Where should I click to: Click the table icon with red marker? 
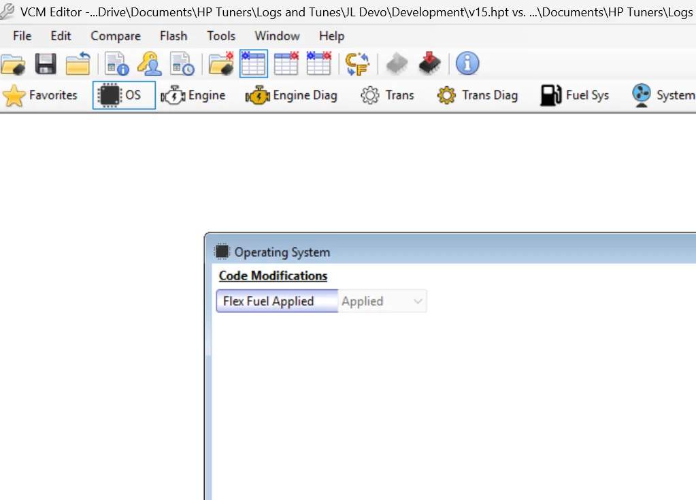(x=286, y=63)
